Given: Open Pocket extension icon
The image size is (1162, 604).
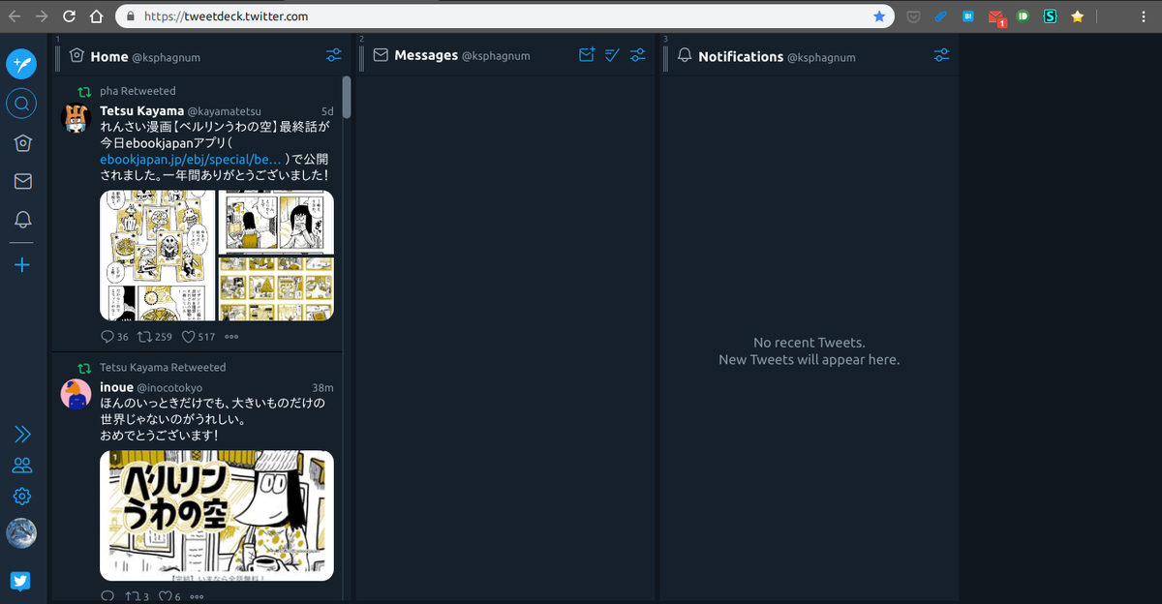Looking at the screenshot, I should [913, 15].
